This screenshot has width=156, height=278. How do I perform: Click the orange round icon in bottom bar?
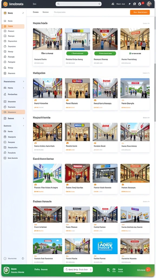point(148,270)
